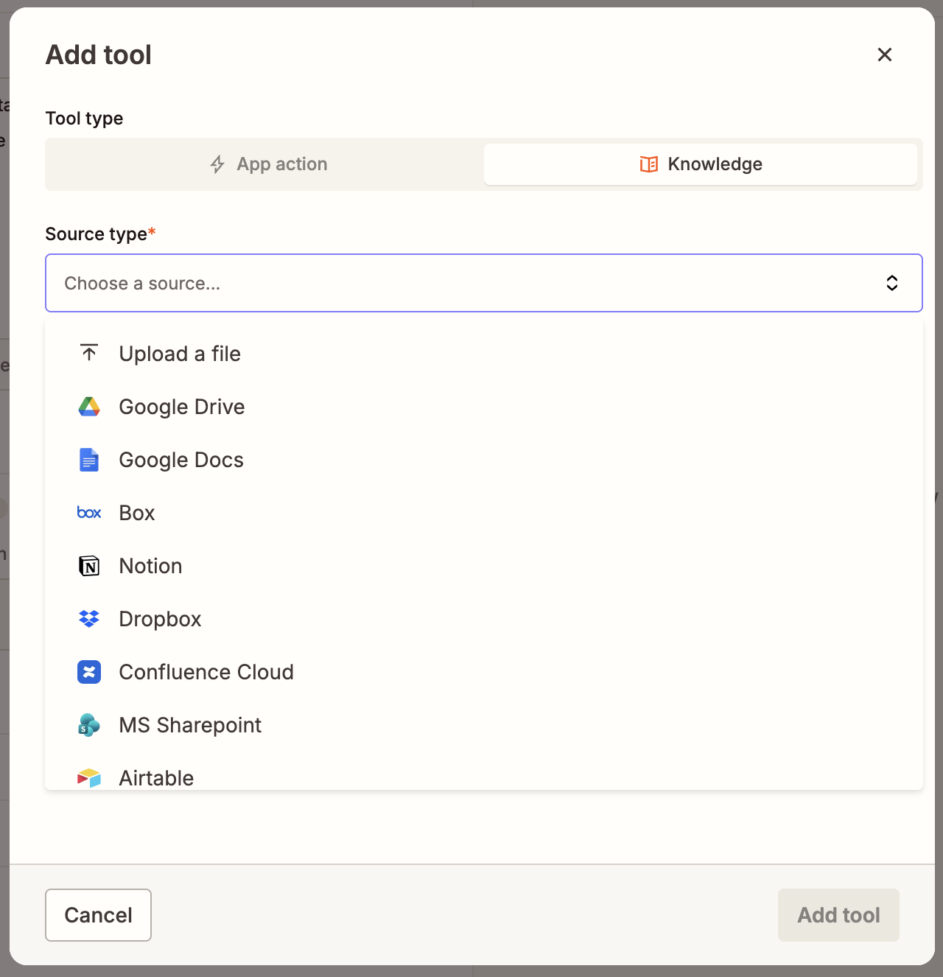Choose Box as the source

(484, 513)
